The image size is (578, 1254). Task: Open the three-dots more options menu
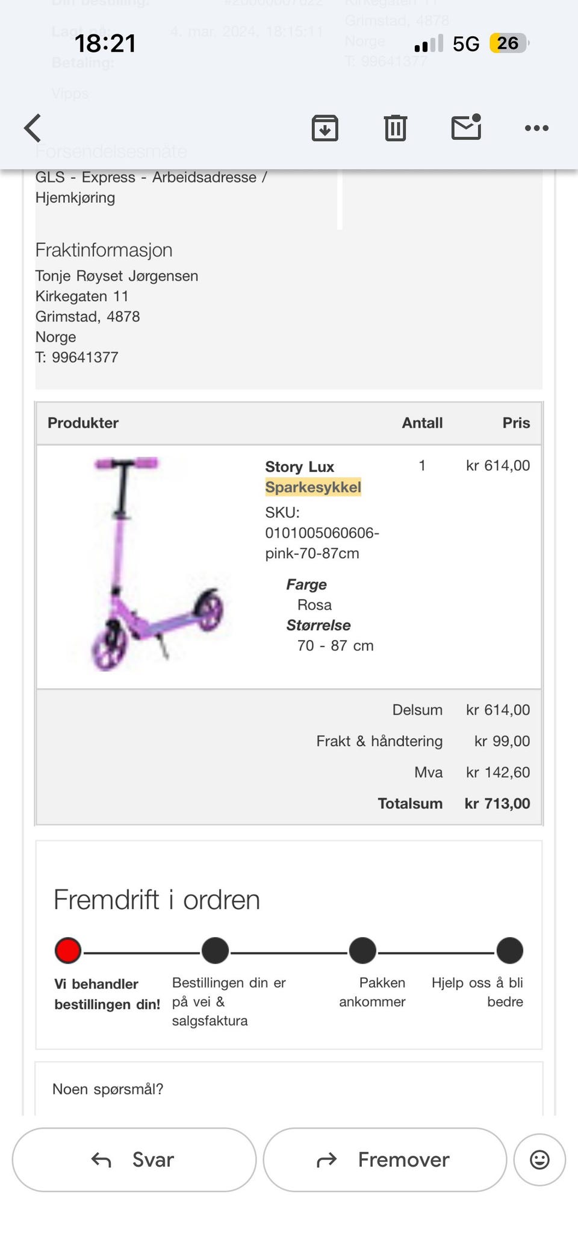[x=536, y=128]
